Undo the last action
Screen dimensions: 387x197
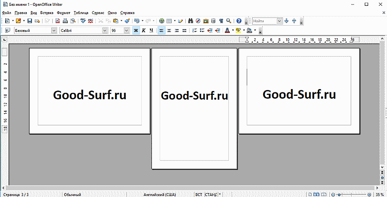(137, 21)
